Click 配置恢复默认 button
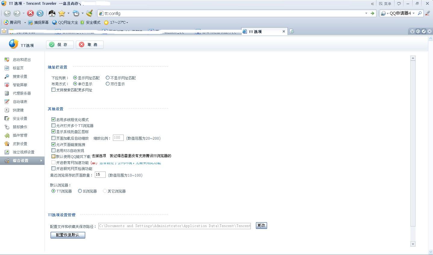The image size is (433, 255). coord(68,235)
